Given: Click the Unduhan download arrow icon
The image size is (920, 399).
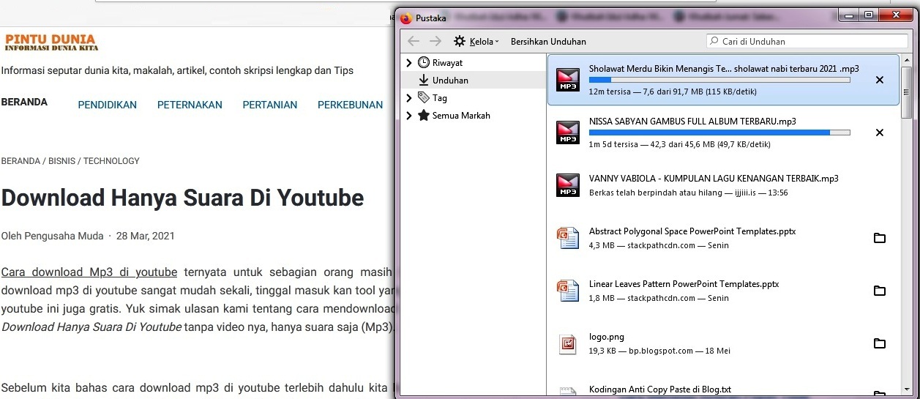Looking at the screenshot, I should tap(423, 81).
